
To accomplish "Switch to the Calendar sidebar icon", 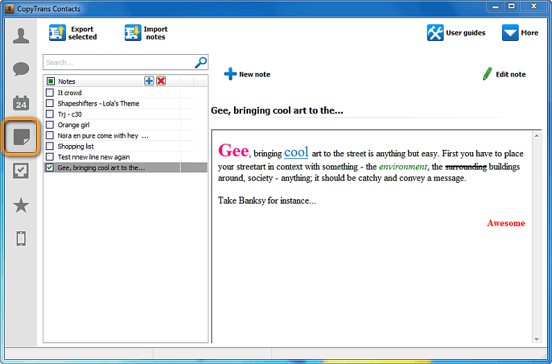I will pos(21,104).
